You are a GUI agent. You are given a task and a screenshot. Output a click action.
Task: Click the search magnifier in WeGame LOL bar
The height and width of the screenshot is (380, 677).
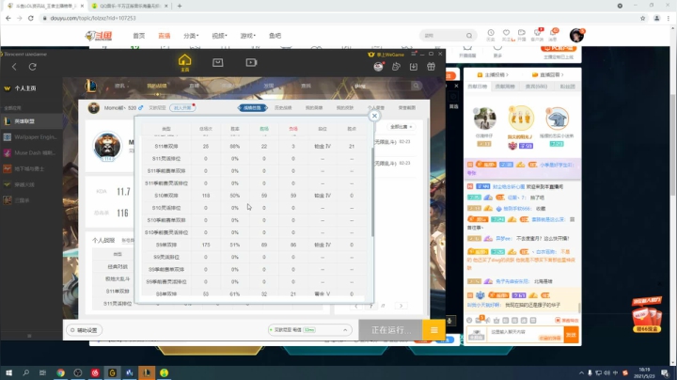(416, 86)
